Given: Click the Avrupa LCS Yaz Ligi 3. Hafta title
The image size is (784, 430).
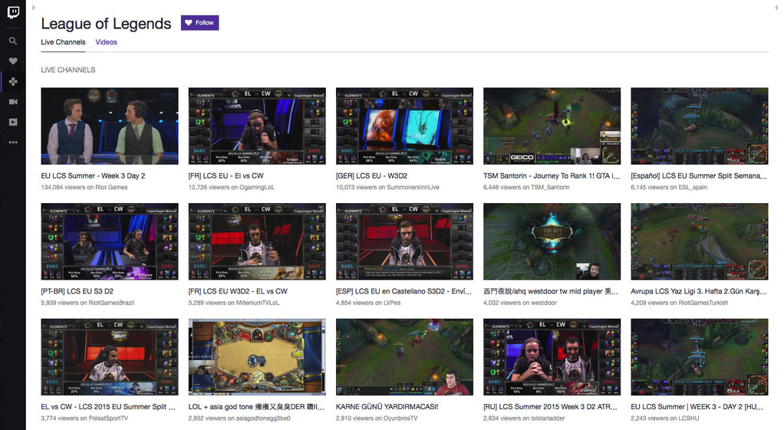Looking at the screenshot, I should (699, 291).
